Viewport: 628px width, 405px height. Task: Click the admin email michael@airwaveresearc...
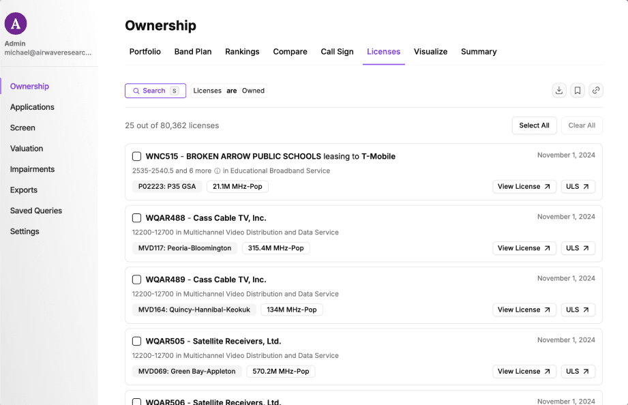click(48, 52)
